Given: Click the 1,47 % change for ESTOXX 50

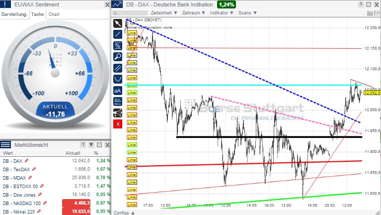Looking at the screenshot, I should pyautogui.click(x=103, y=186).
